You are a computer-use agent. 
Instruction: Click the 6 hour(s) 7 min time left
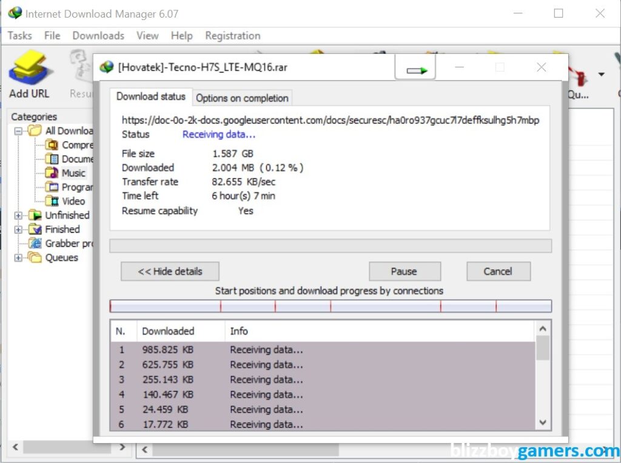coord(244,196)
